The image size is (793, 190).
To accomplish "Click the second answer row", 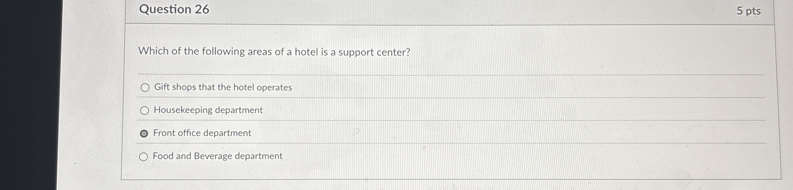I will point(386,110).
